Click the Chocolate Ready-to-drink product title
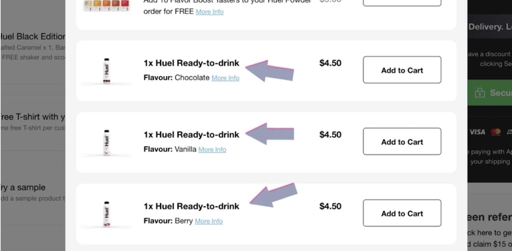Viewport: 512px width, 251px height. 191,63
